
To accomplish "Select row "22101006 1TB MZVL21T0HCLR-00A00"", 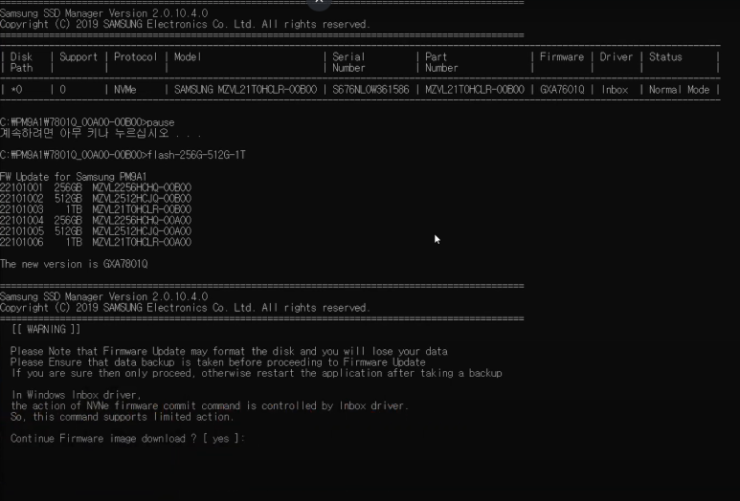I will [96, 242].
